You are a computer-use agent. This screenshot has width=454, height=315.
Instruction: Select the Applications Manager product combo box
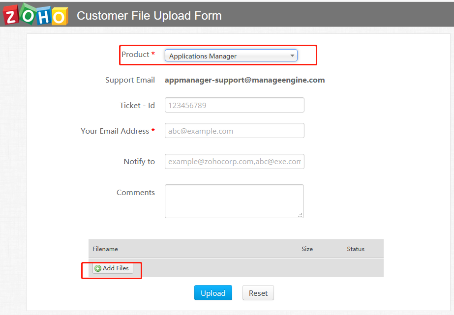pos(231,56)
